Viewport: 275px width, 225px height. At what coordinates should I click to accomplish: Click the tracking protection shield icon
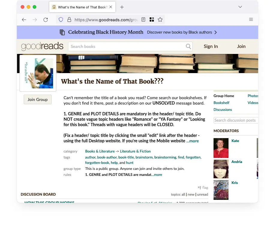coord(61,19)
